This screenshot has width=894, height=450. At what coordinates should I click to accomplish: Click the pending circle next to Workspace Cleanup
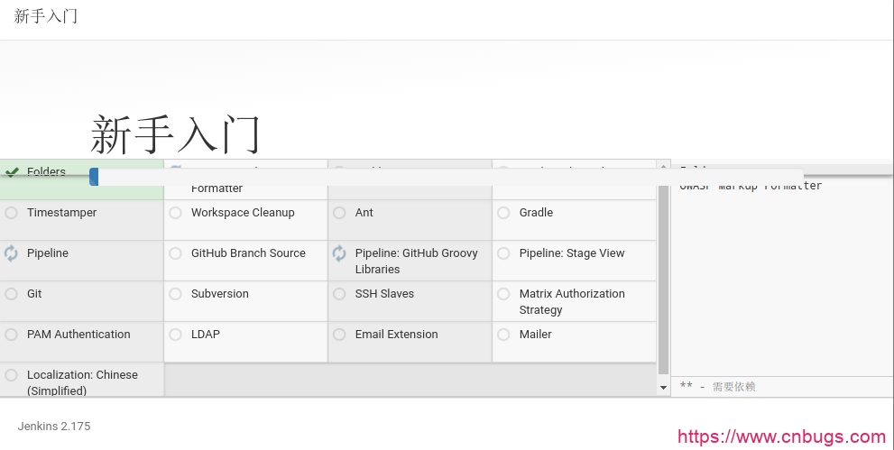[175, 213]
